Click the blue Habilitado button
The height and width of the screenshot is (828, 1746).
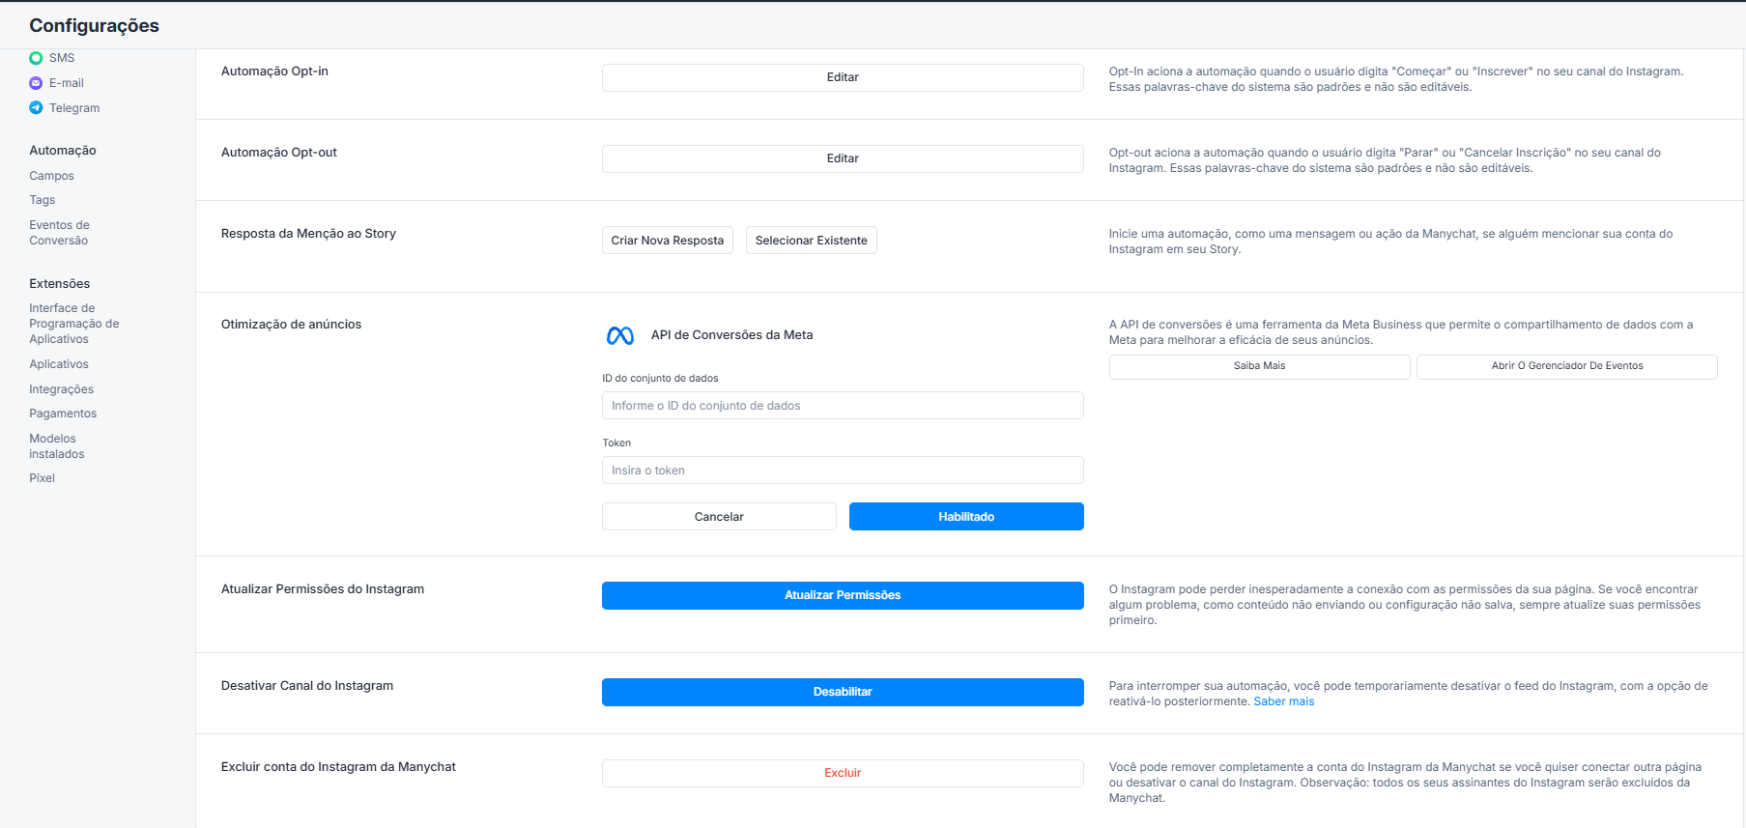coord(966,517)
